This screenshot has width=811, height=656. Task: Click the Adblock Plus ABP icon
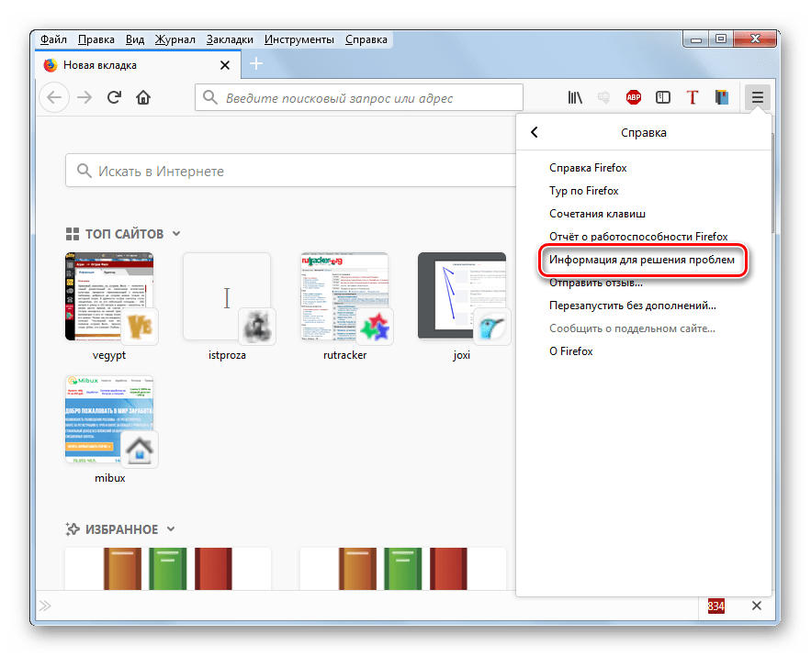pos(633,97)
